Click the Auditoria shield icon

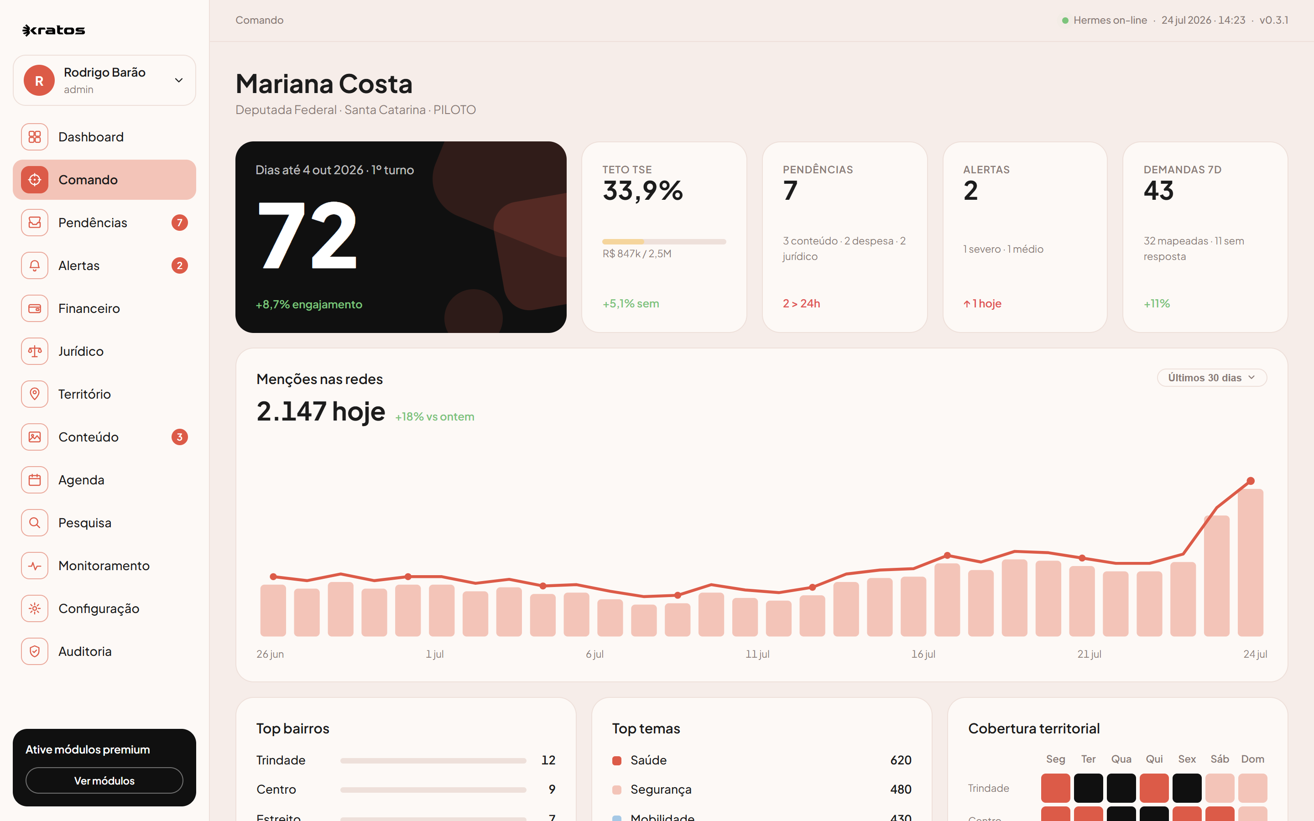(x=35, y=652)
